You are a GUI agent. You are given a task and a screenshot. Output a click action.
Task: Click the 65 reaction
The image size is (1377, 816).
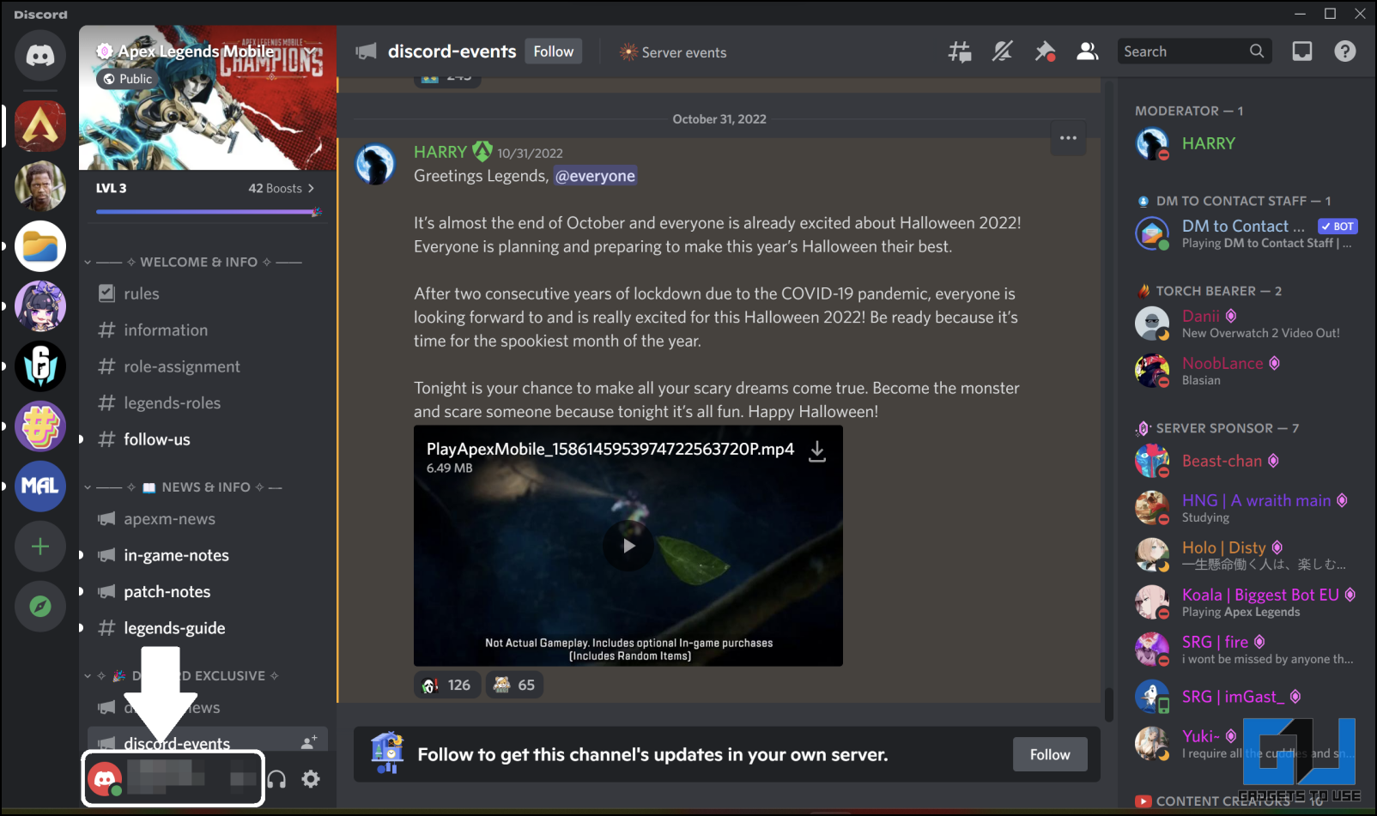pyautogui.click(x=515, y=685)
